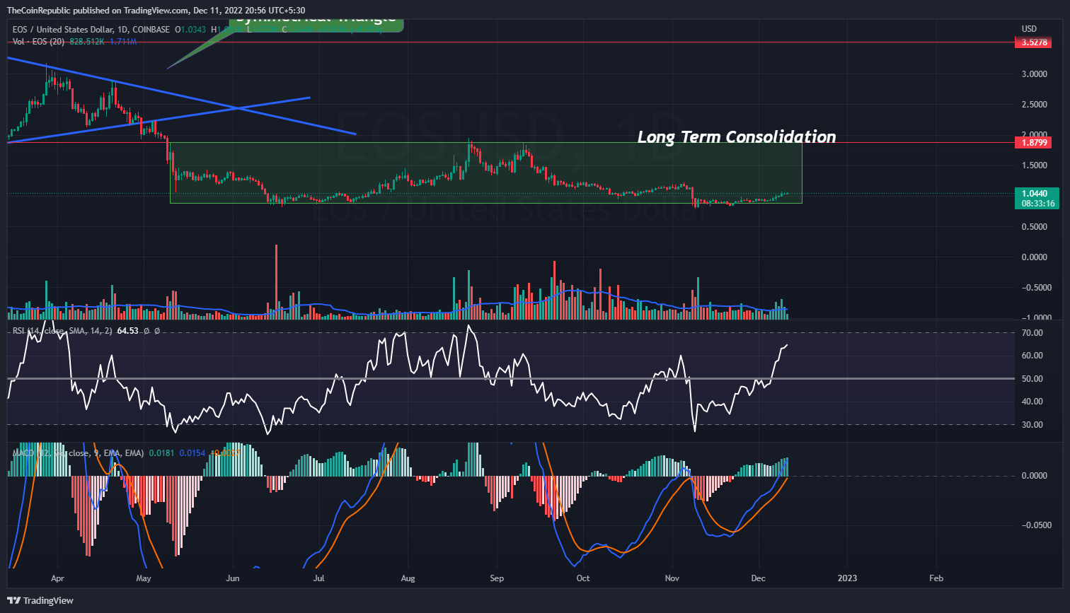Click the RSI 50.00 axis level
1070x613 pixels.
(1032, 379)
